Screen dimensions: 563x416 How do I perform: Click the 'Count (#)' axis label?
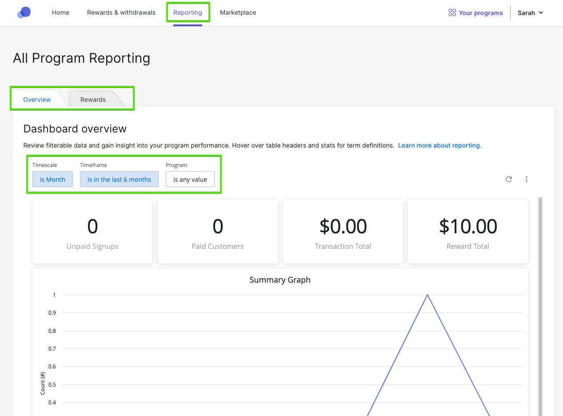pyautogui.click(x=43, y=383)
